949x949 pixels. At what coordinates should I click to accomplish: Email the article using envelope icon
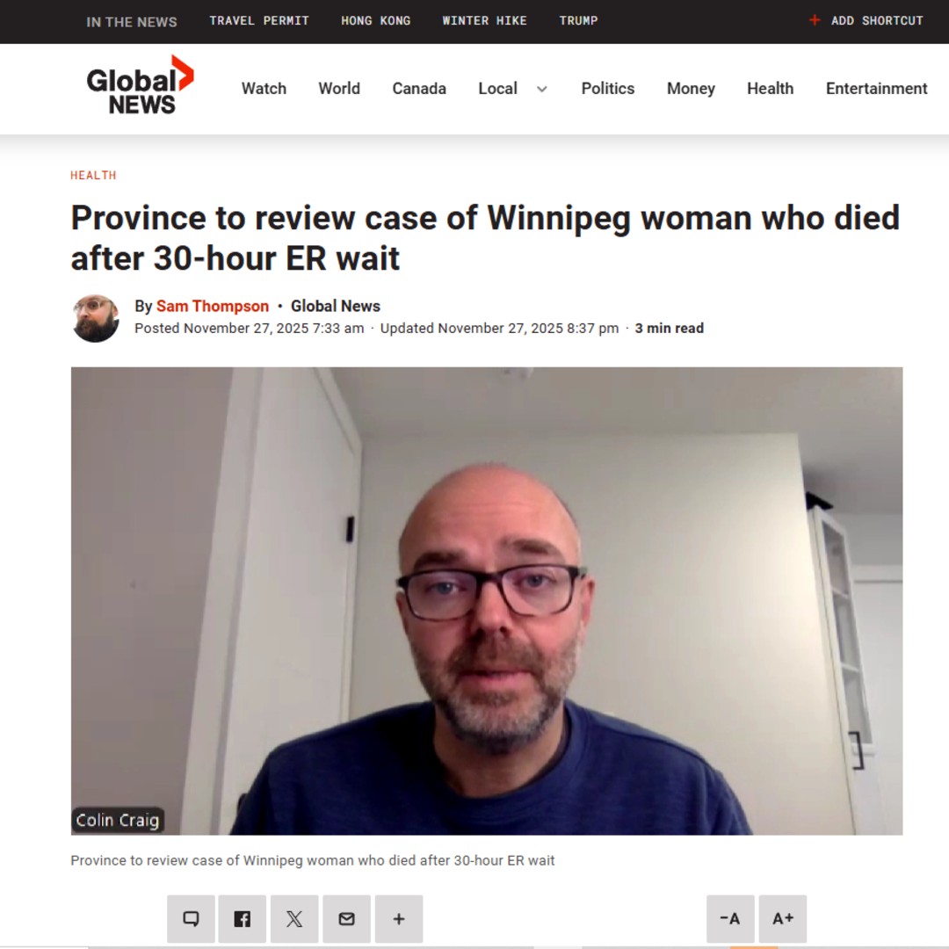[346, 919]
